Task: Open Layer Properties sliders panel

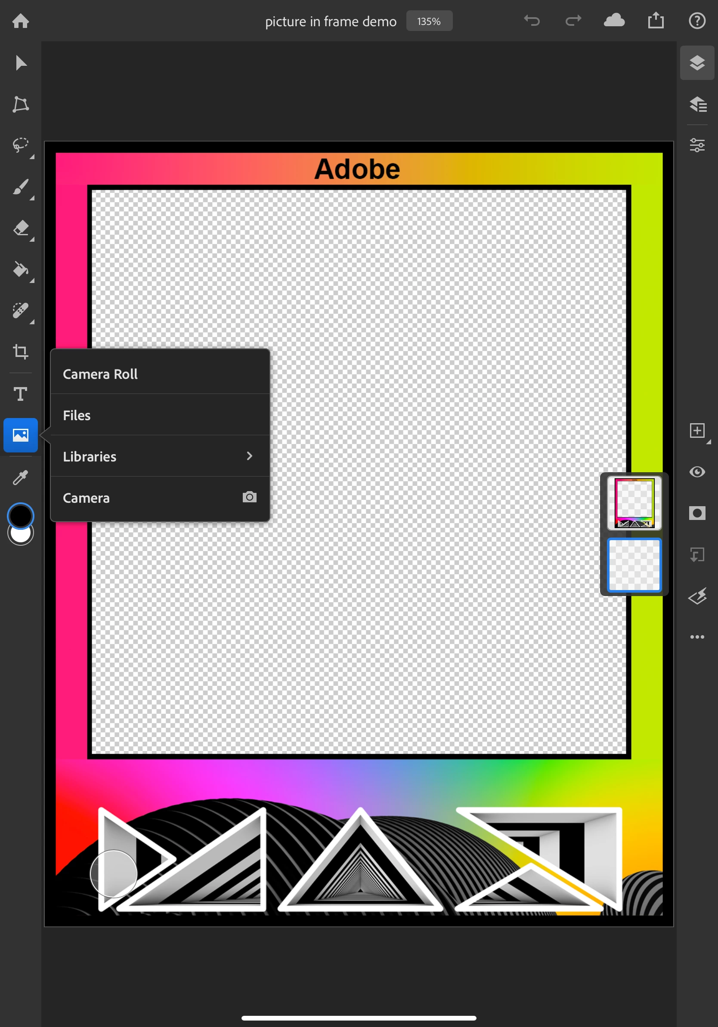Action: pos(697,145)
